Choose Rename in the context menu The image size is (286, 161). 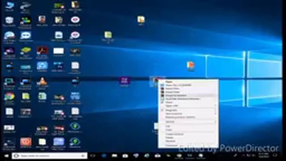pos(188,141)
